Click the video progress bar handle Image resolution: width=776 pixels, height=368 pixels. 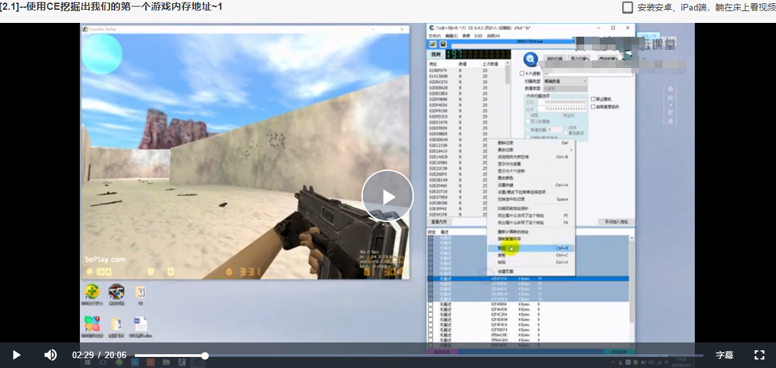click(x=205, y=355)
